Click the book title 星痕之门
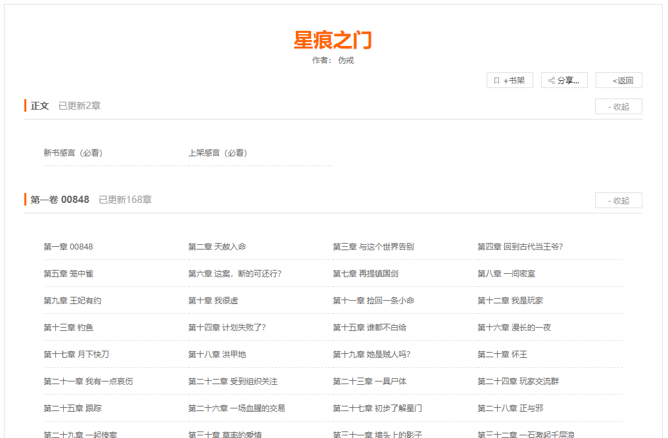 click(x=333, y=41)
